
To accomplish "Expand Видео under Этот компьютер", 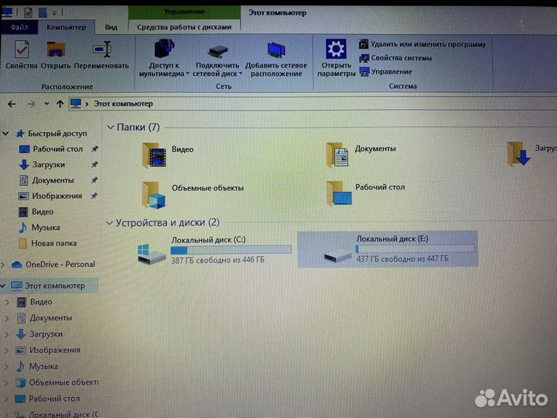I will (7, 302).
